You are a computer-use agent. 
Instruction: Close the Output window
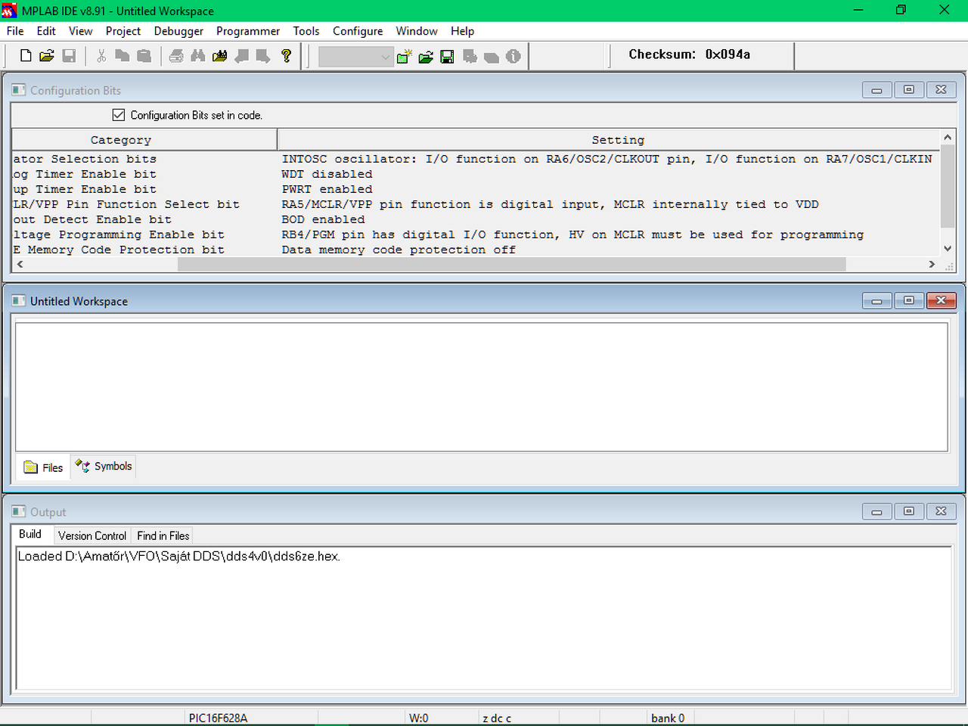[941, 511]
